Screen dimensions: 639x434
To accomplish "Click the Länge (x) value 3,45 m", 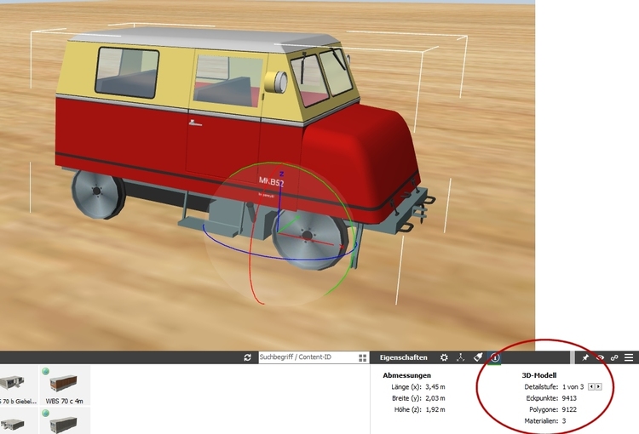I will [x=435, y=387].
